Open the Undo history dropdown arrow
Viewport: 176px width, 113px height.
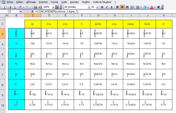23,7
